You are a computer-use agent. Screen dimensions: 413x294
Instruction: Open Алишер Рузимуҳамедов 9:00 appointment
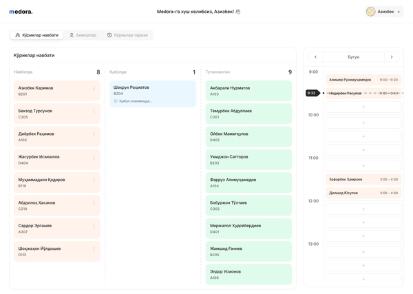(x=363, y=80)
